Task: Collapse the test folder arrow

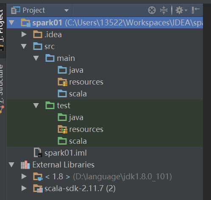Action: coord(36,106)
